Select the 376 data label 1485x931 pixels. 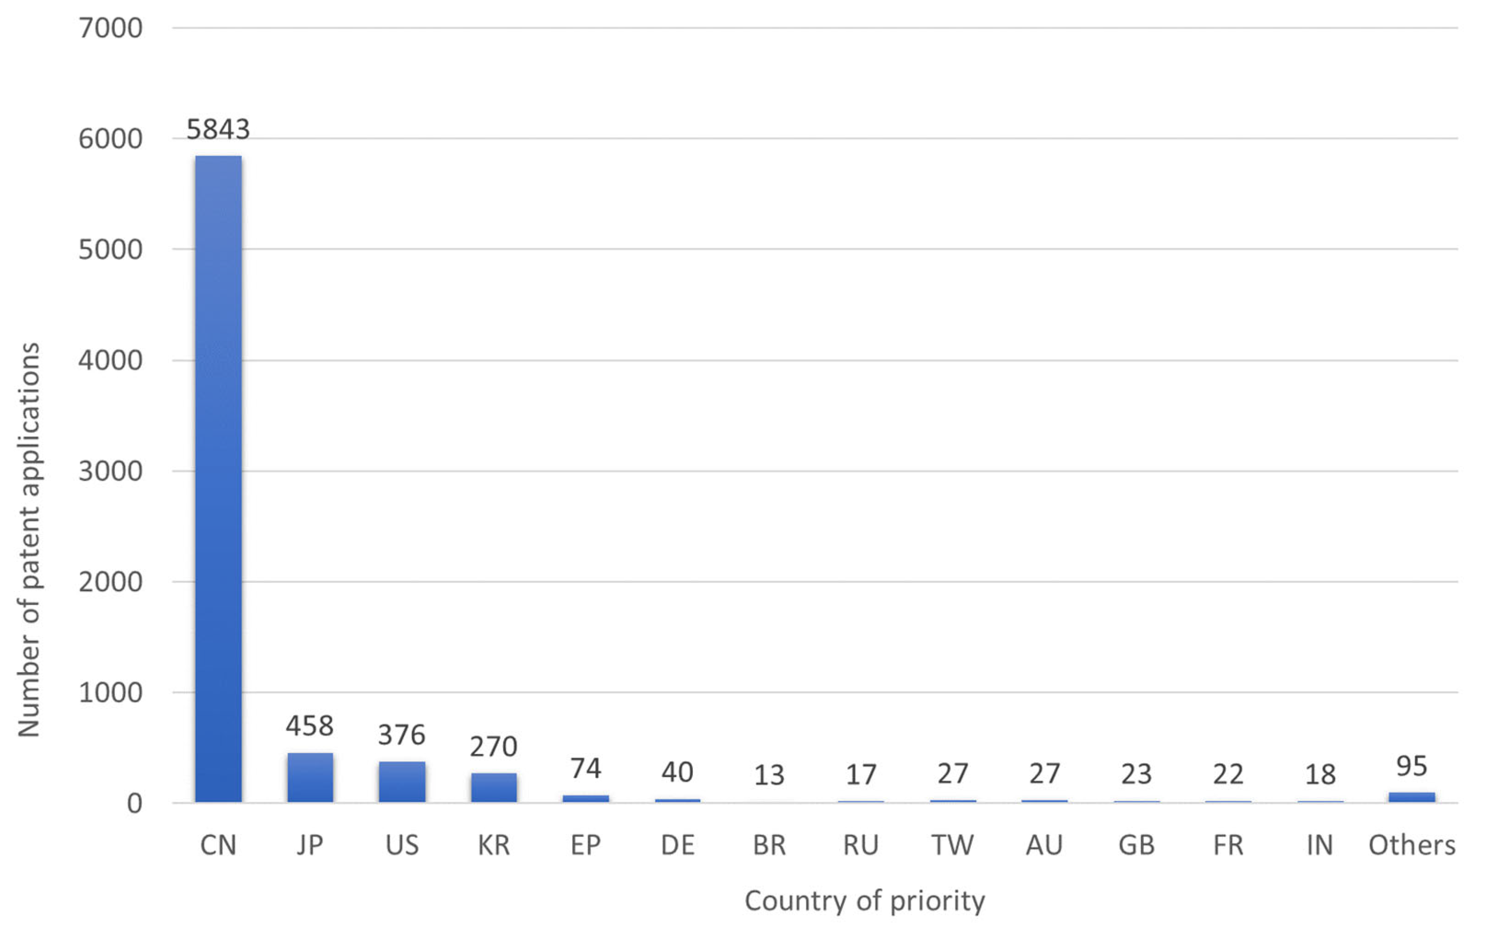click(401, 734)
